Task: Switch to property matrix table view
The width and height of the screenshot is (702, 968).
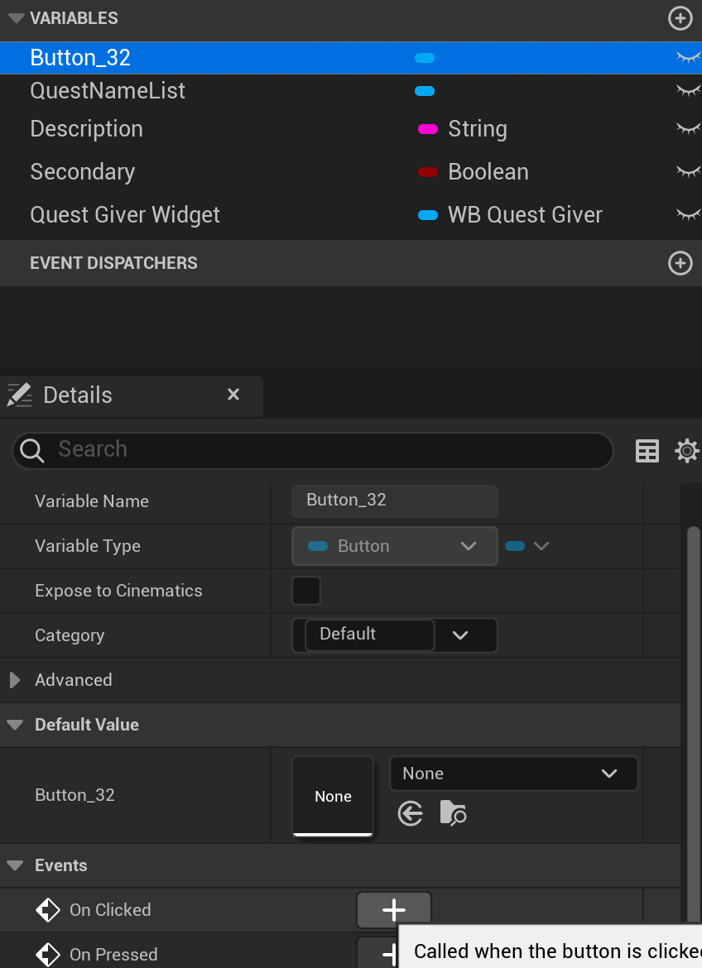Action: 647,451
